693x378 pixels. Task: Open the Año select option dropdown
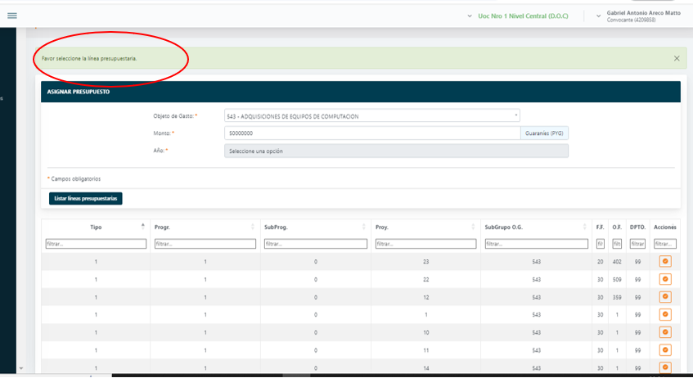396,151
